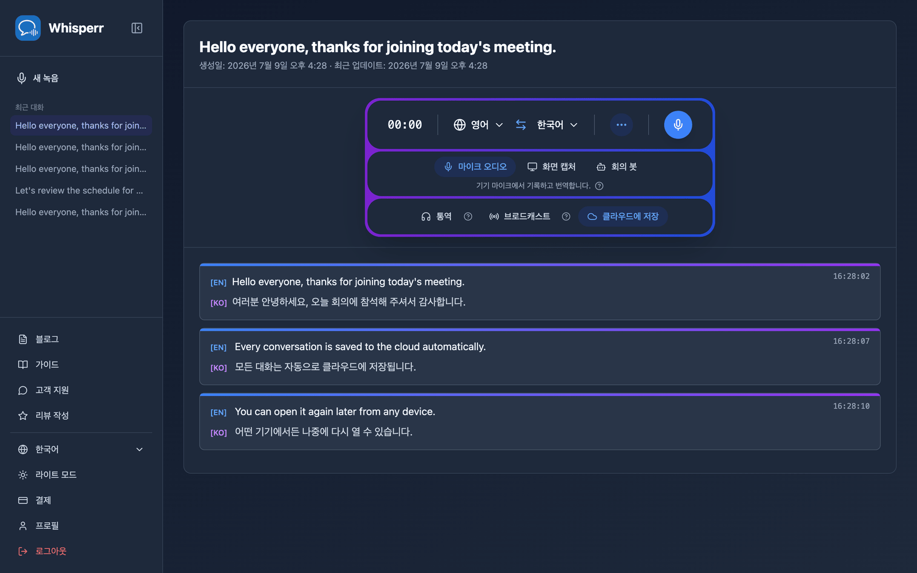
Task: Click the person icon beside 프로필
Action: (x=23, y=525)
